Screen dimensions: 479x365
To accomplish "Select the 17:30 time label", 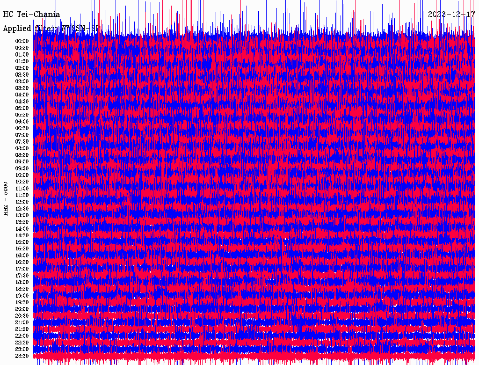I will coord(22,276).
